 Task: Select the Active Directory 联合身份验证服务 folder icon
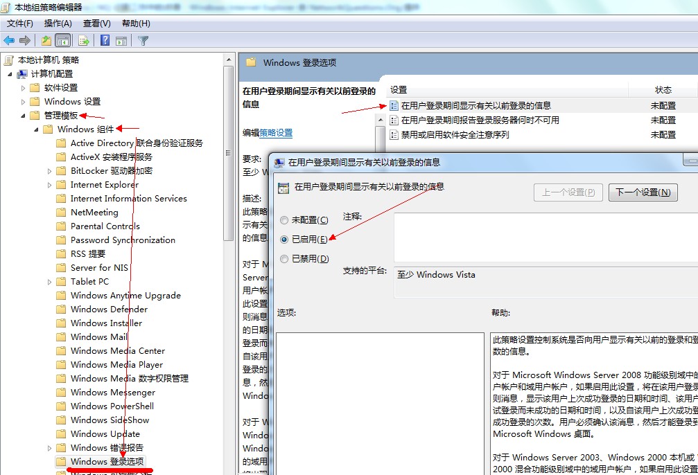pos(62,143)
